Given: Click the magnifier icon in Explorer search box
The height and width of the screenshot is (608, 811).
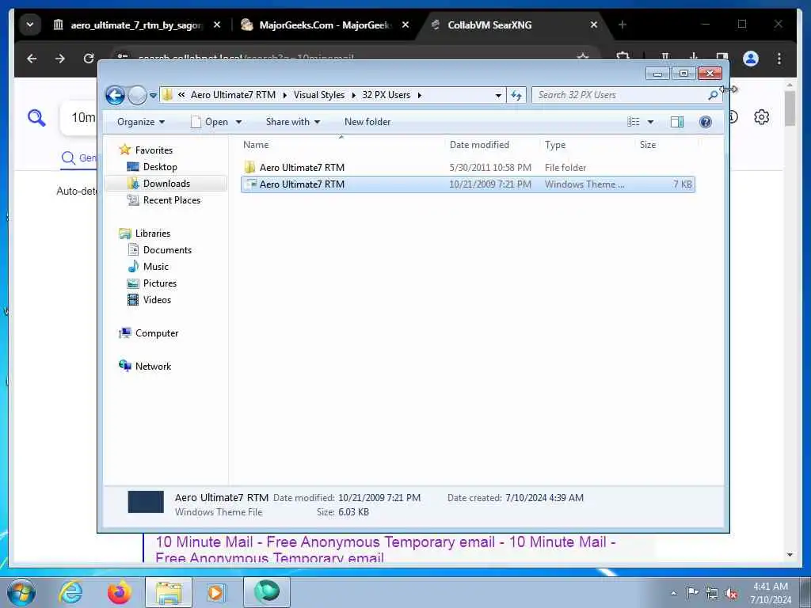Looking at the screenshot, I should 713,95.
